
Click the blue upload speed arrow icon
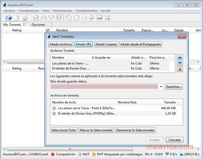tap(181, 154)
